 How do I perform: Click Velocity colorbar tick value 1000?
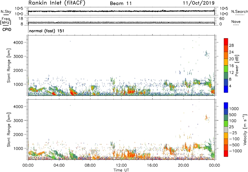pyautogui.click(x=234, y=109)
